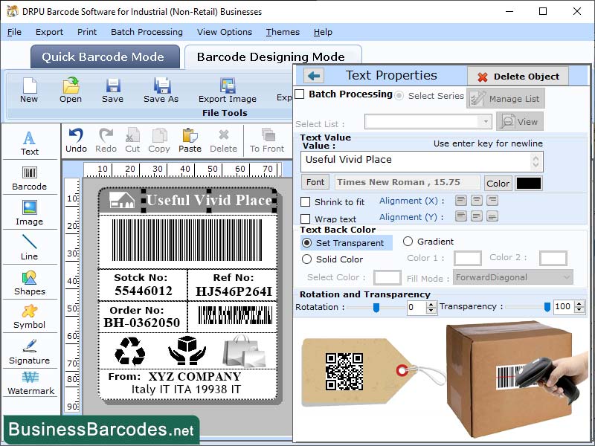Switch to Quick Barcode Mode tab

coord(104,56)
